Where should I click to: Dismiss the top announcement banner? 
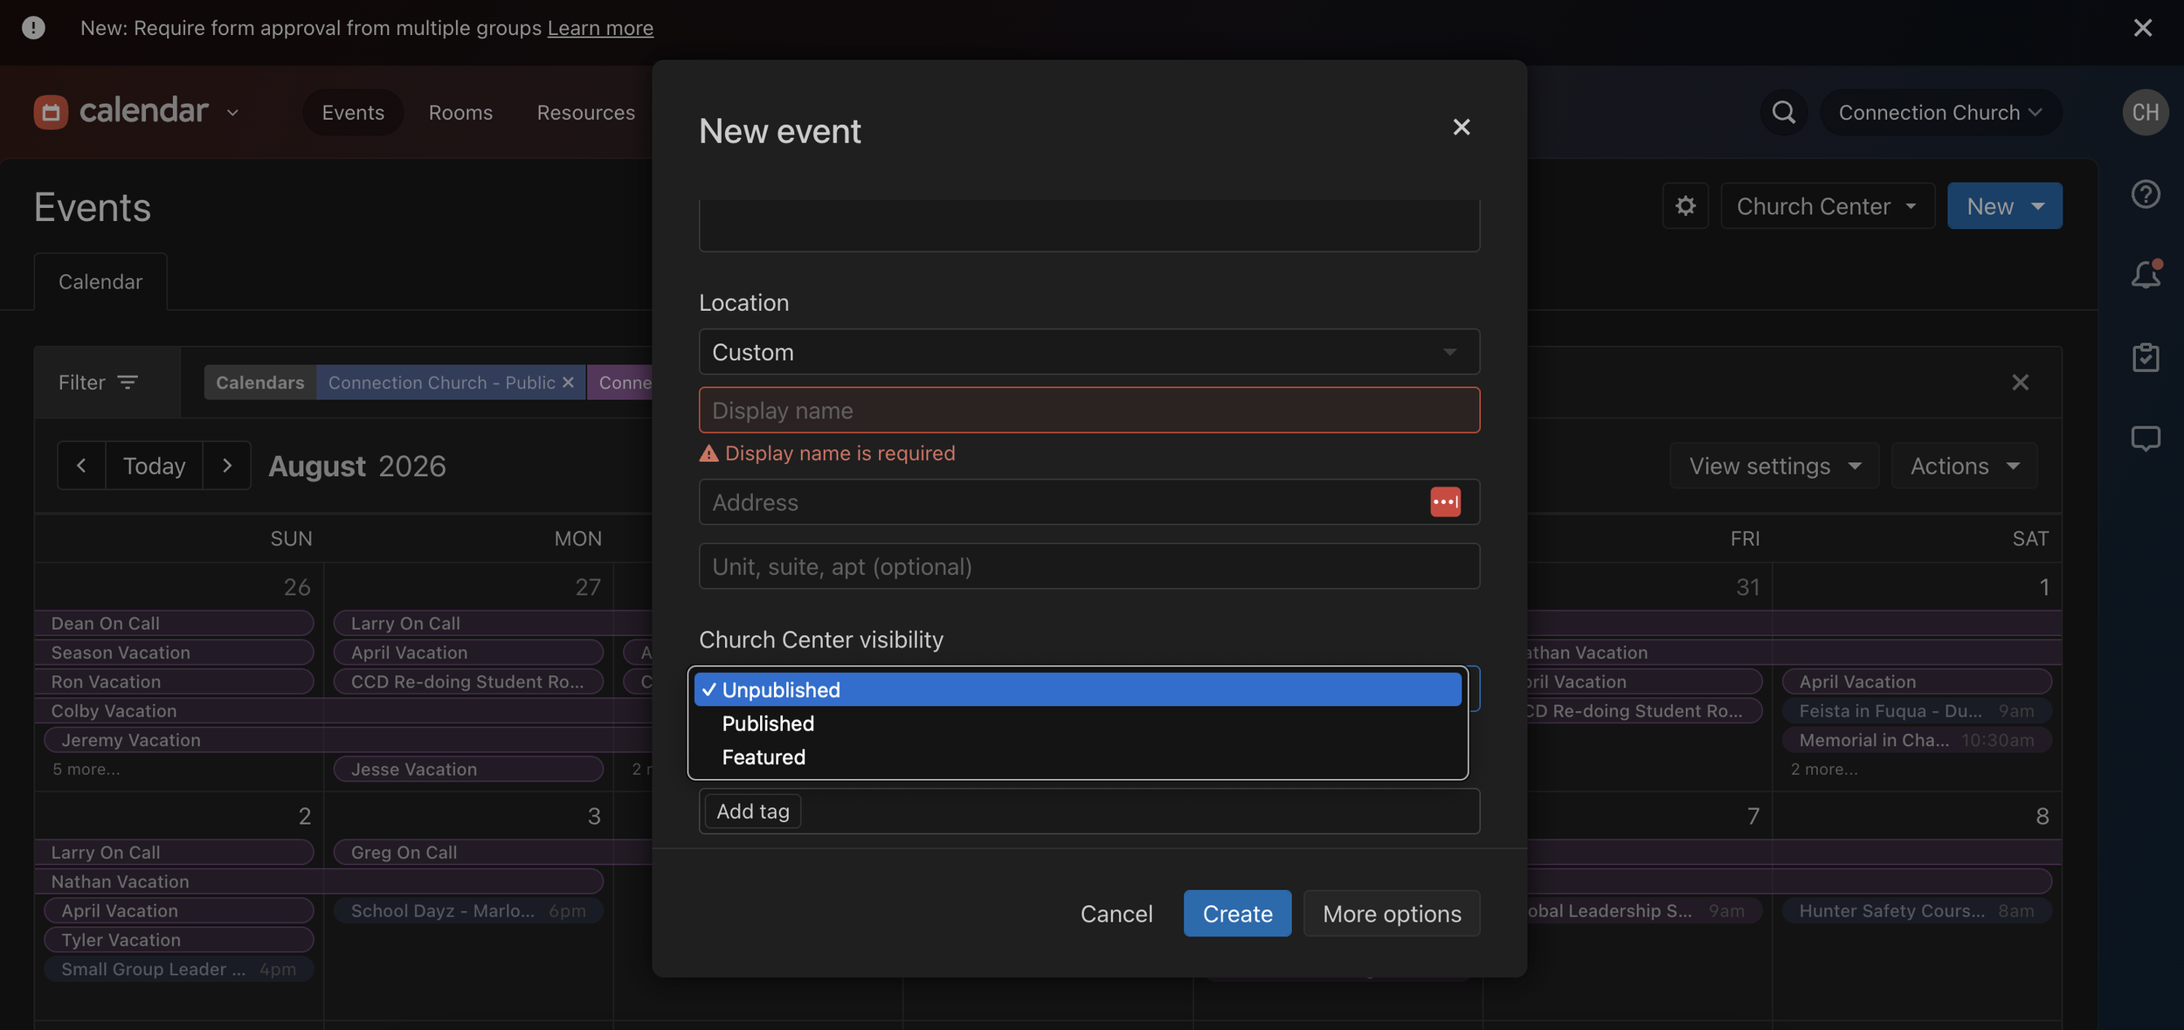pos(2143,28)
